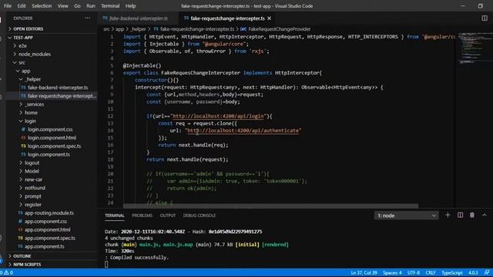The width and height of the screenshot is (493, 277).
Task: Close the fake-requestchange-intercepter.ts tab
Action: 269,18
